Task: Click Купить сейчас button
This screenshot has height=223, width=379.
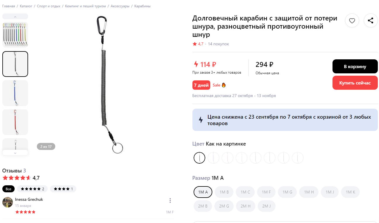Action: (x=355, y=83)
